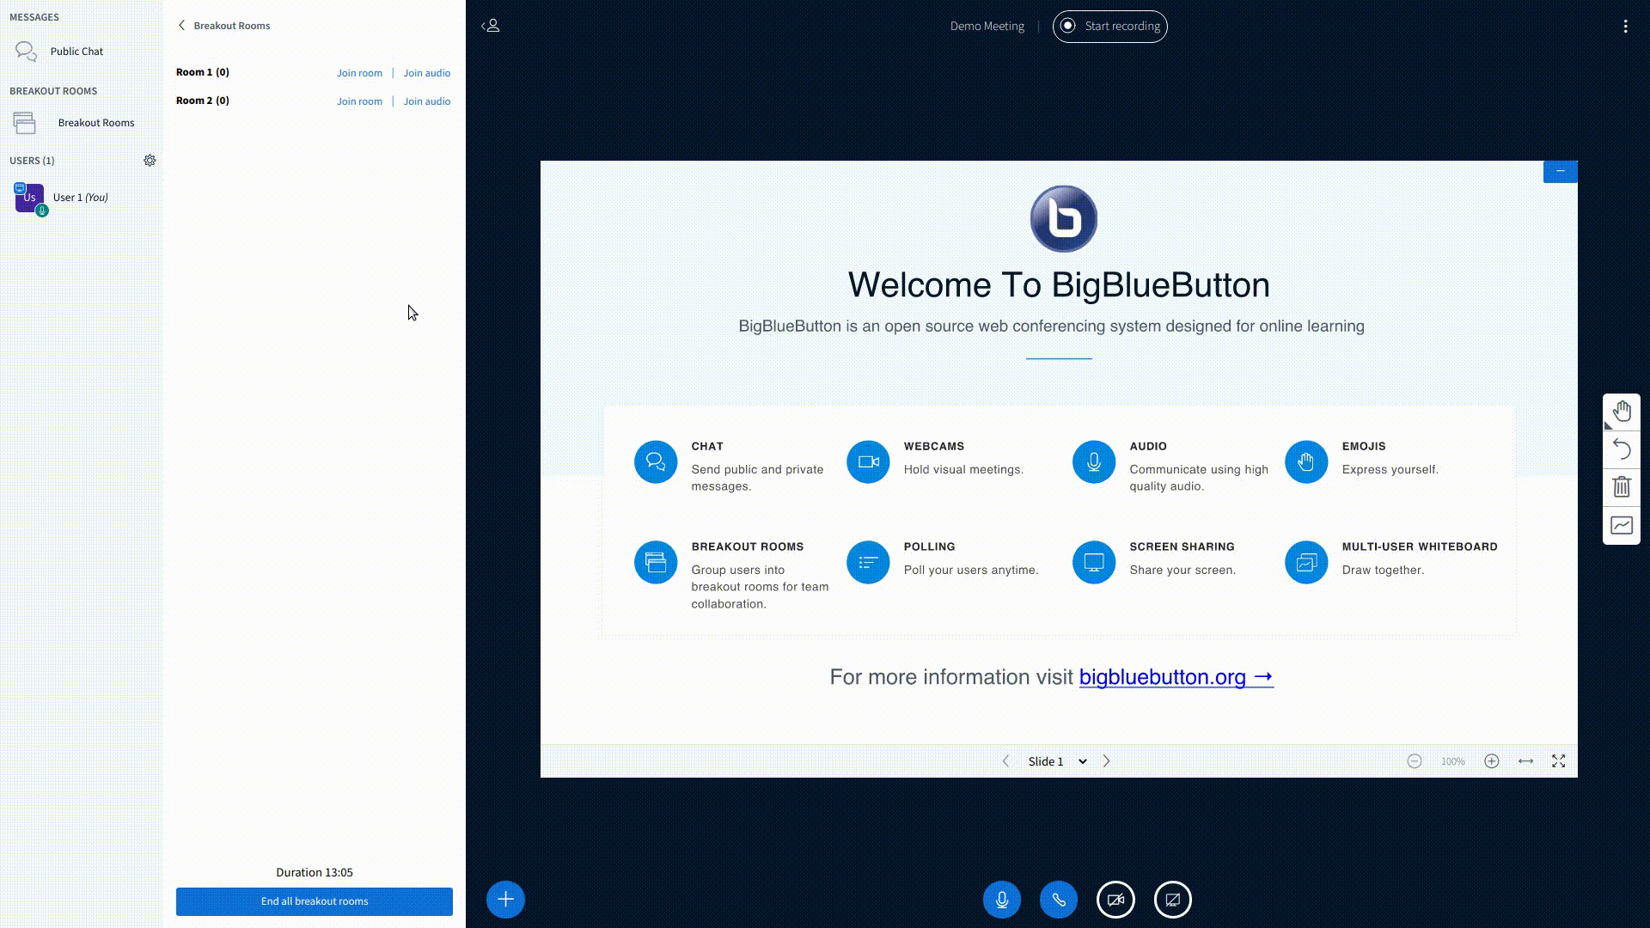
Task: Open the three-dot options menu
Action: pyautogui.click(x=1625, y=26)
